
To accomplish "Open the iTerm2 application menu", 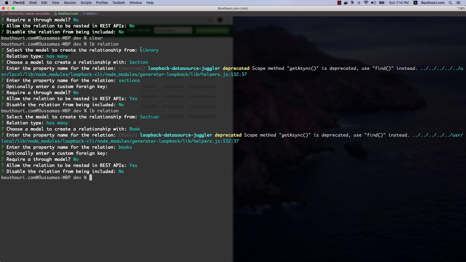I will pos(19,3).
